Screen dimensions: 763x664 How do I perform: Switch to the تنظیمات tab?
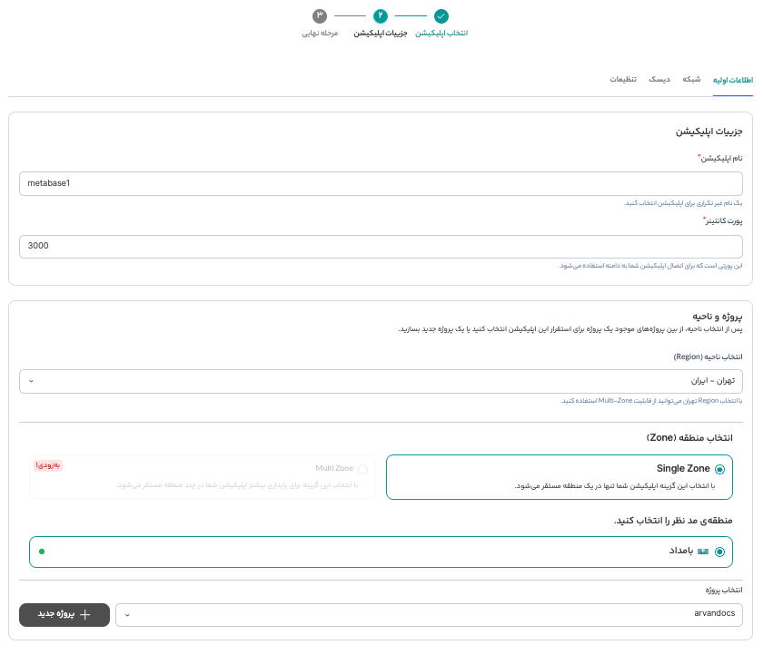[x=623, y=80]
